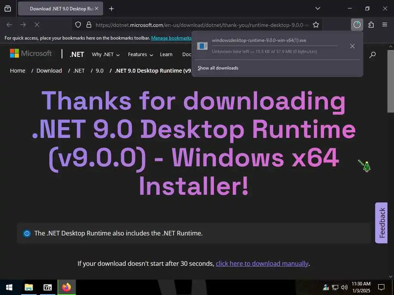Click the info icon in runtime notice
The height and width of the screenshot is (295, 394).
27,234
